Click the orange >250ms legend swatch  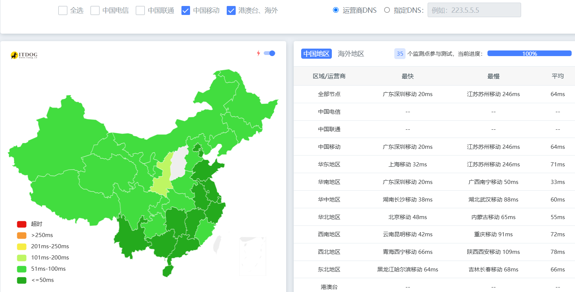[22, 236]
